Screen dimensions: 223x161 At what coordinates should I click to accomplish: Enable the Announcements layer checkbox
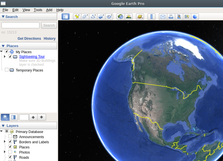coord(10,136)
